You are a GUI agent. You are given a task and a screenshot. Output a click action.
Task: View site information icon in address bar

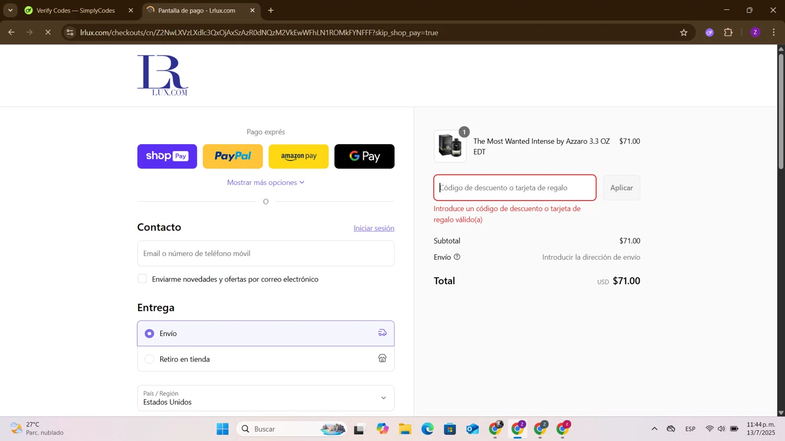[70, 32]
